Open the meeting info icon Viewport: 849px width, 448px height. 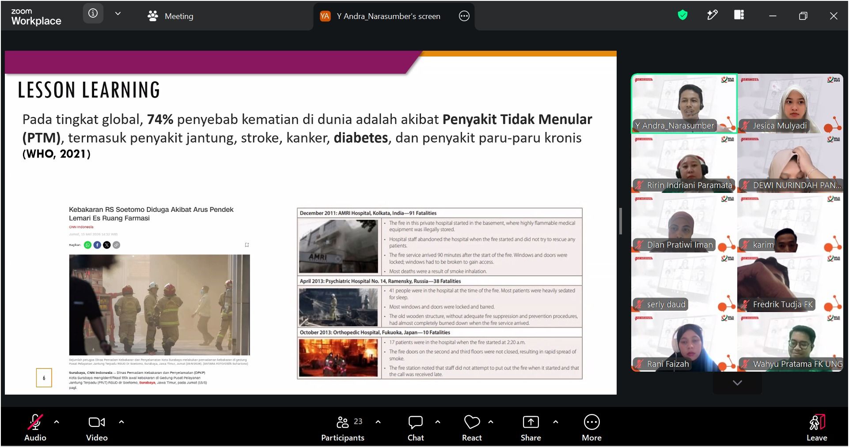click(x=93, y=13)
